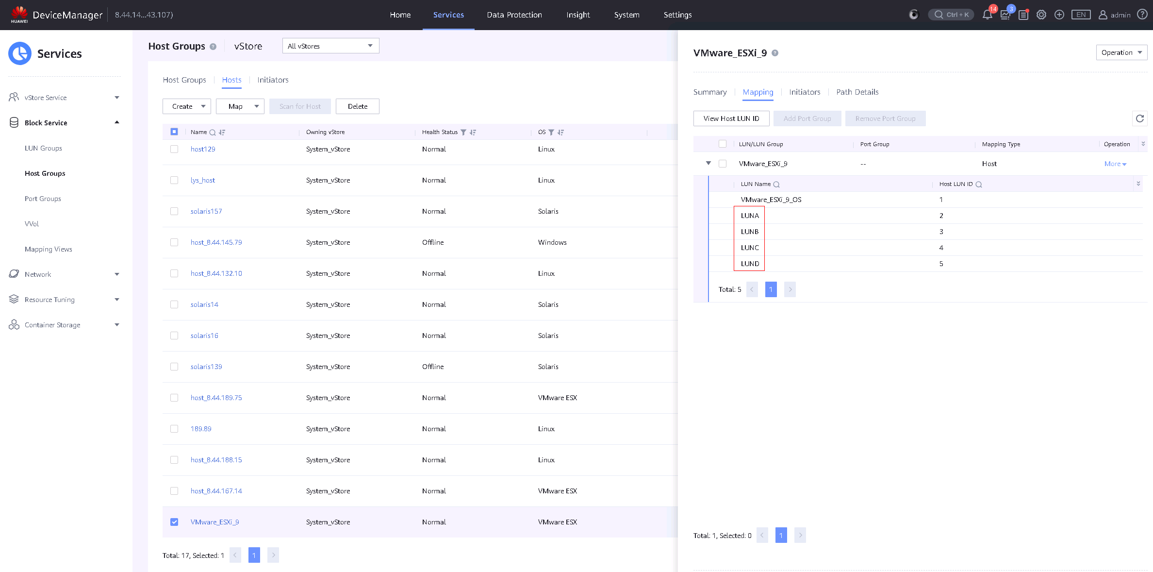Sort hosts by Health Status
The image size is (1153, 572).
point(473,132)
